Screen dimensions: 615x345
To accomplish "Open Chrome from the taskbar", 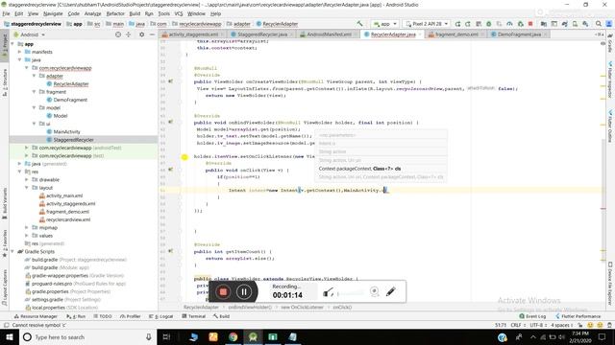I will 233,336.
